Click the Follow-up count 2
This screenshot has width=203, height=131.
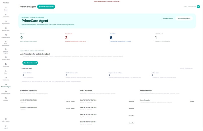coord(66,38)
